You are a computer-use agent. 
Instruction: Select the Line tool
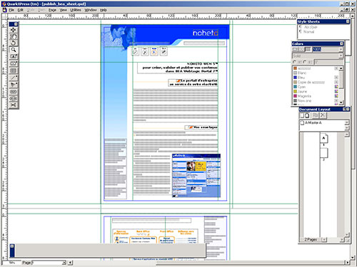(x=14, y=78)
